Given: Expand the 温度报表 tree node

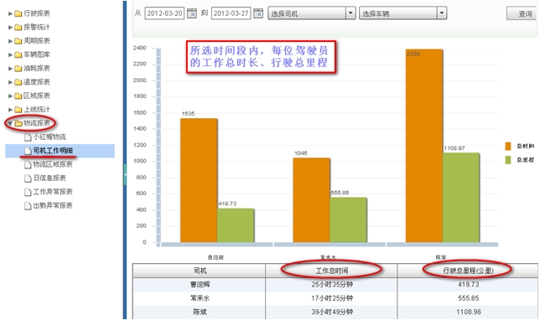Looking at the screenshot, I should click(x=10, y=82).
